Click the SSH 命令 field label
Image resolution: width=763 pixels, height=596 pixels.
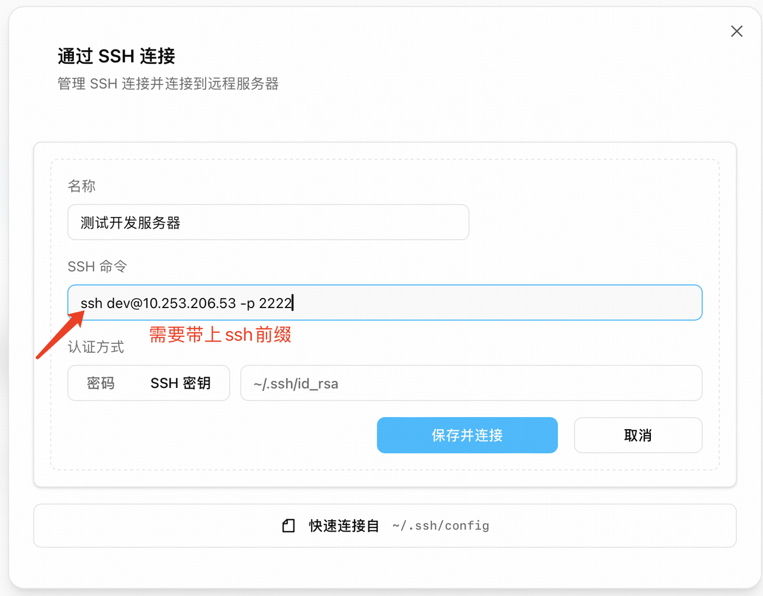tap(97, 266)
